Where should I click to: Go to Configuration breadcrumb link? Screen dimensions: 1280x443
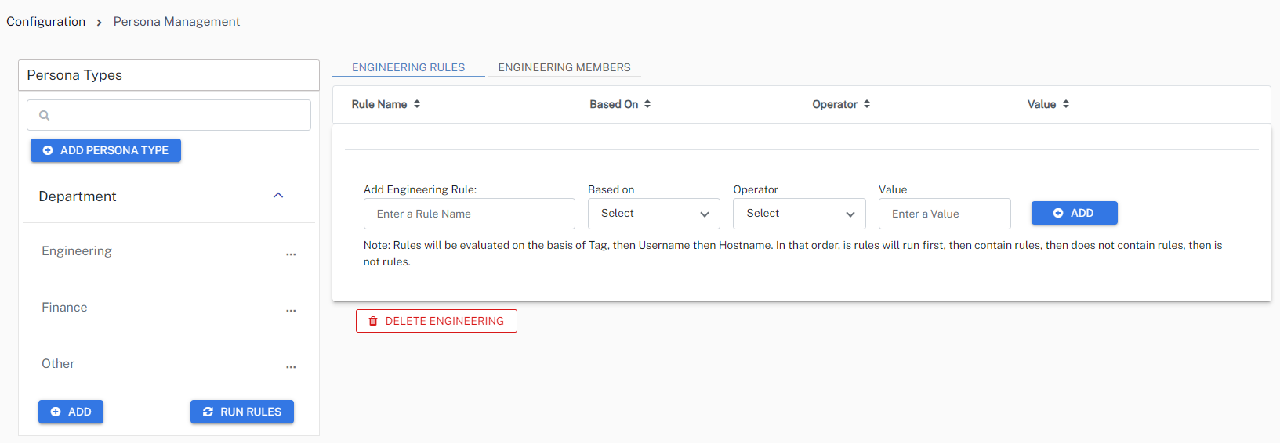pyautogui.click(x=46, y=22)
